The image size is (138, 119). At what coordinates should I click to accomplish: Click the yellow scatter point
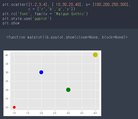(x=95, y=55)
